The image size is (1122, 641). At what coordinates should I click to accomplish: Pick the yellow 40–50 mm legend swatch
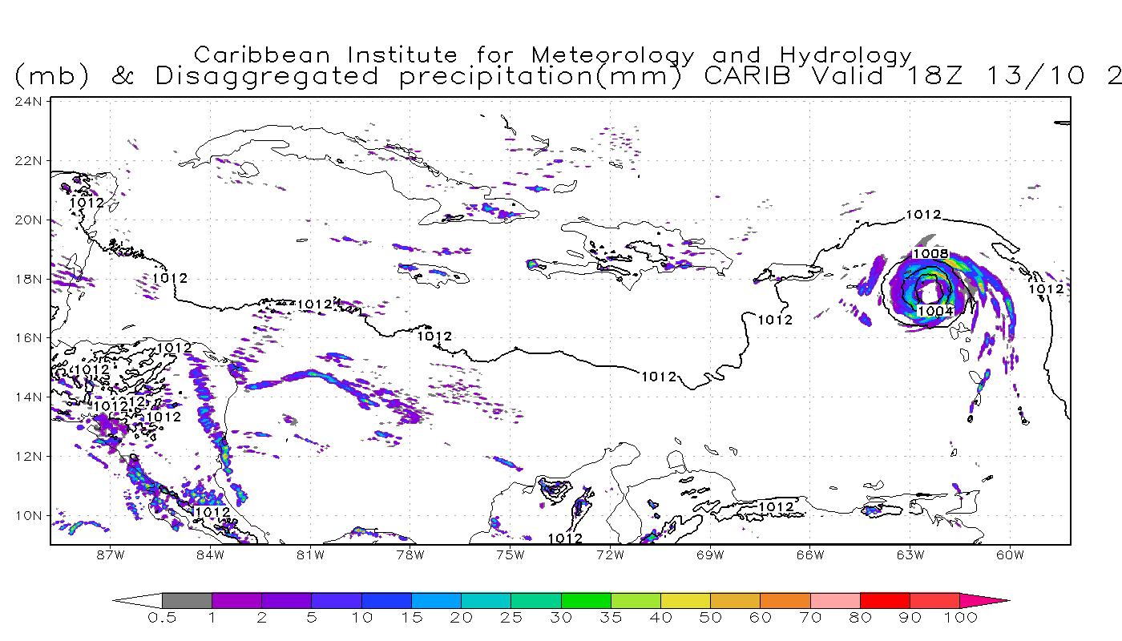[685, 600]
